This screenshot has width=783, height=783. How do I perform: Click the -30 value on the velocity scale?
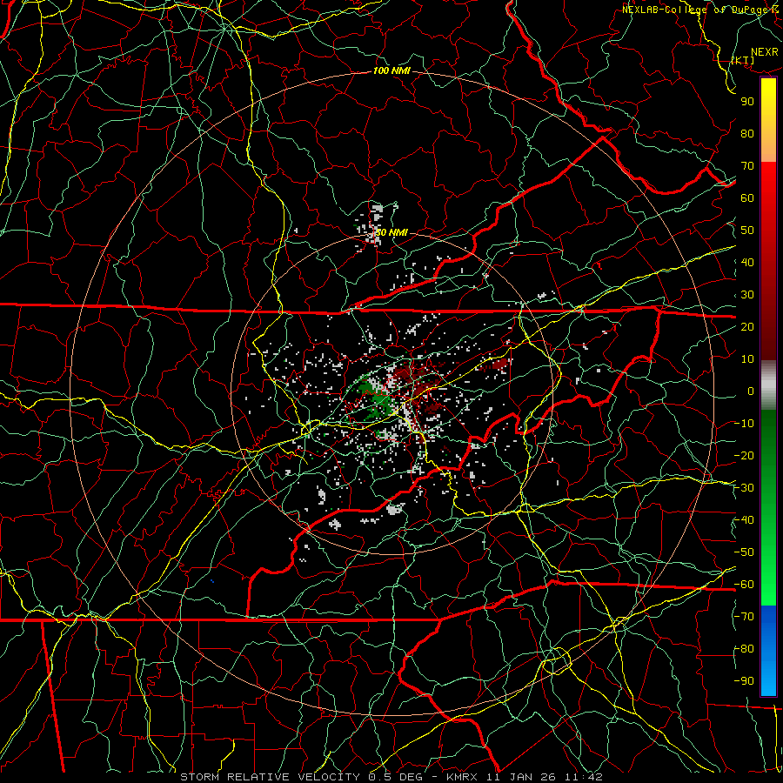point(744,488)
